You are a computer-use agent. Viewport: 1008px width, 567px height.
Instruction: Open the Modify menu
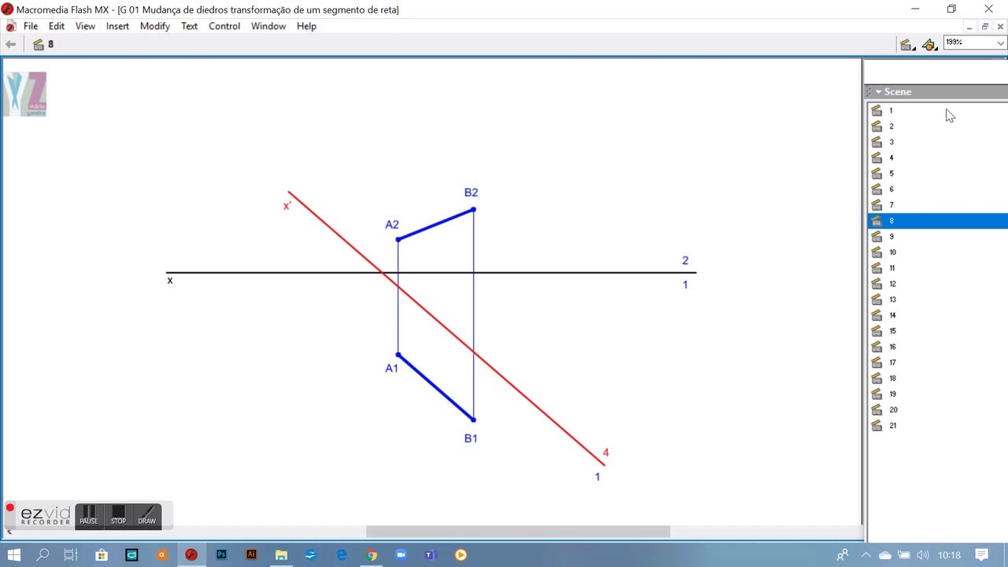[155, 26]
